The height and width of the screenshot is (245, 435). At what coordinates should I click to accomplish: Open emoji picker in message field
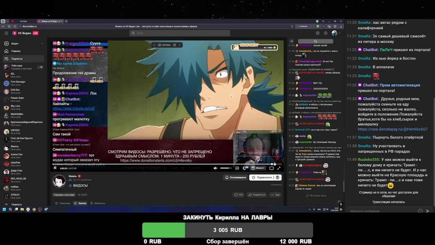click(x=420, y=211)
